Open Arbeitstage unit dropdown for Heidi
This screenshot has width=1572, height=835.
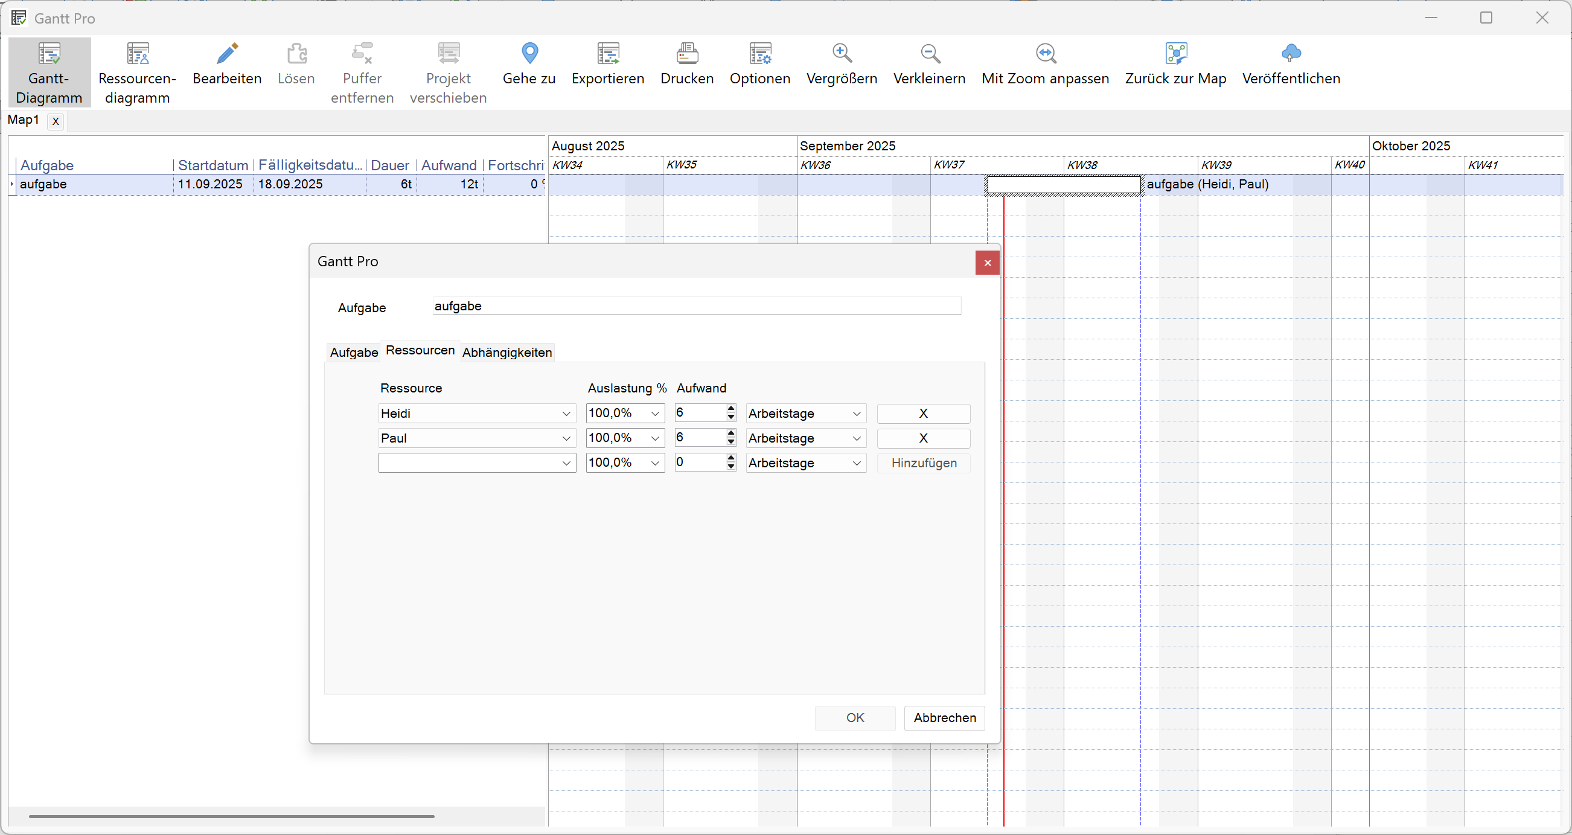click(x=857, y=414)
